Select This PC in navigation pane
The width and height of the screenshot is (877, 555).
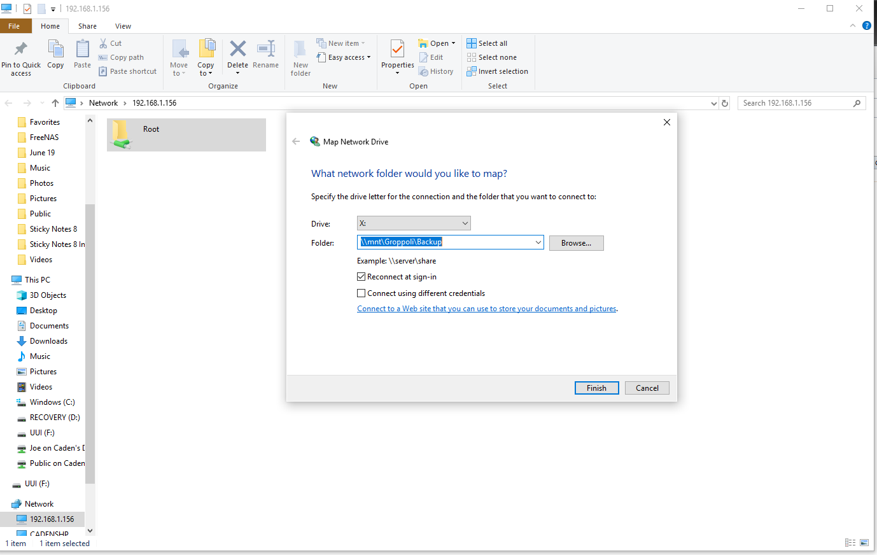click(x=38, y=280)
